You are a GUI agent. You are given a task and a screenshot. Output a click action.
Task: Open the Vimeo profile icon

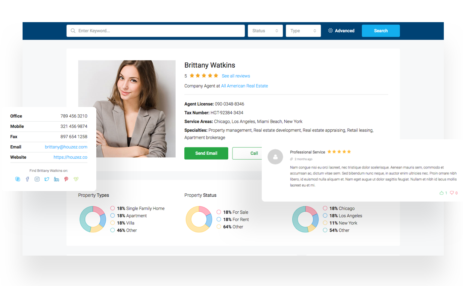(x=76, y=179)
